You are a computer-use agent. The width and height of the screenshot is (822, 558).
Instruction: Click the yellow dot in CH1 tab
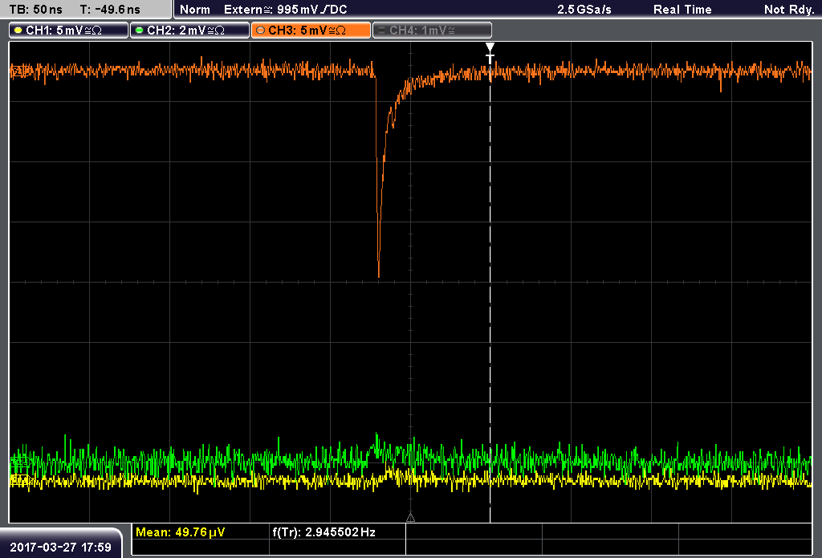pos(18,31)
